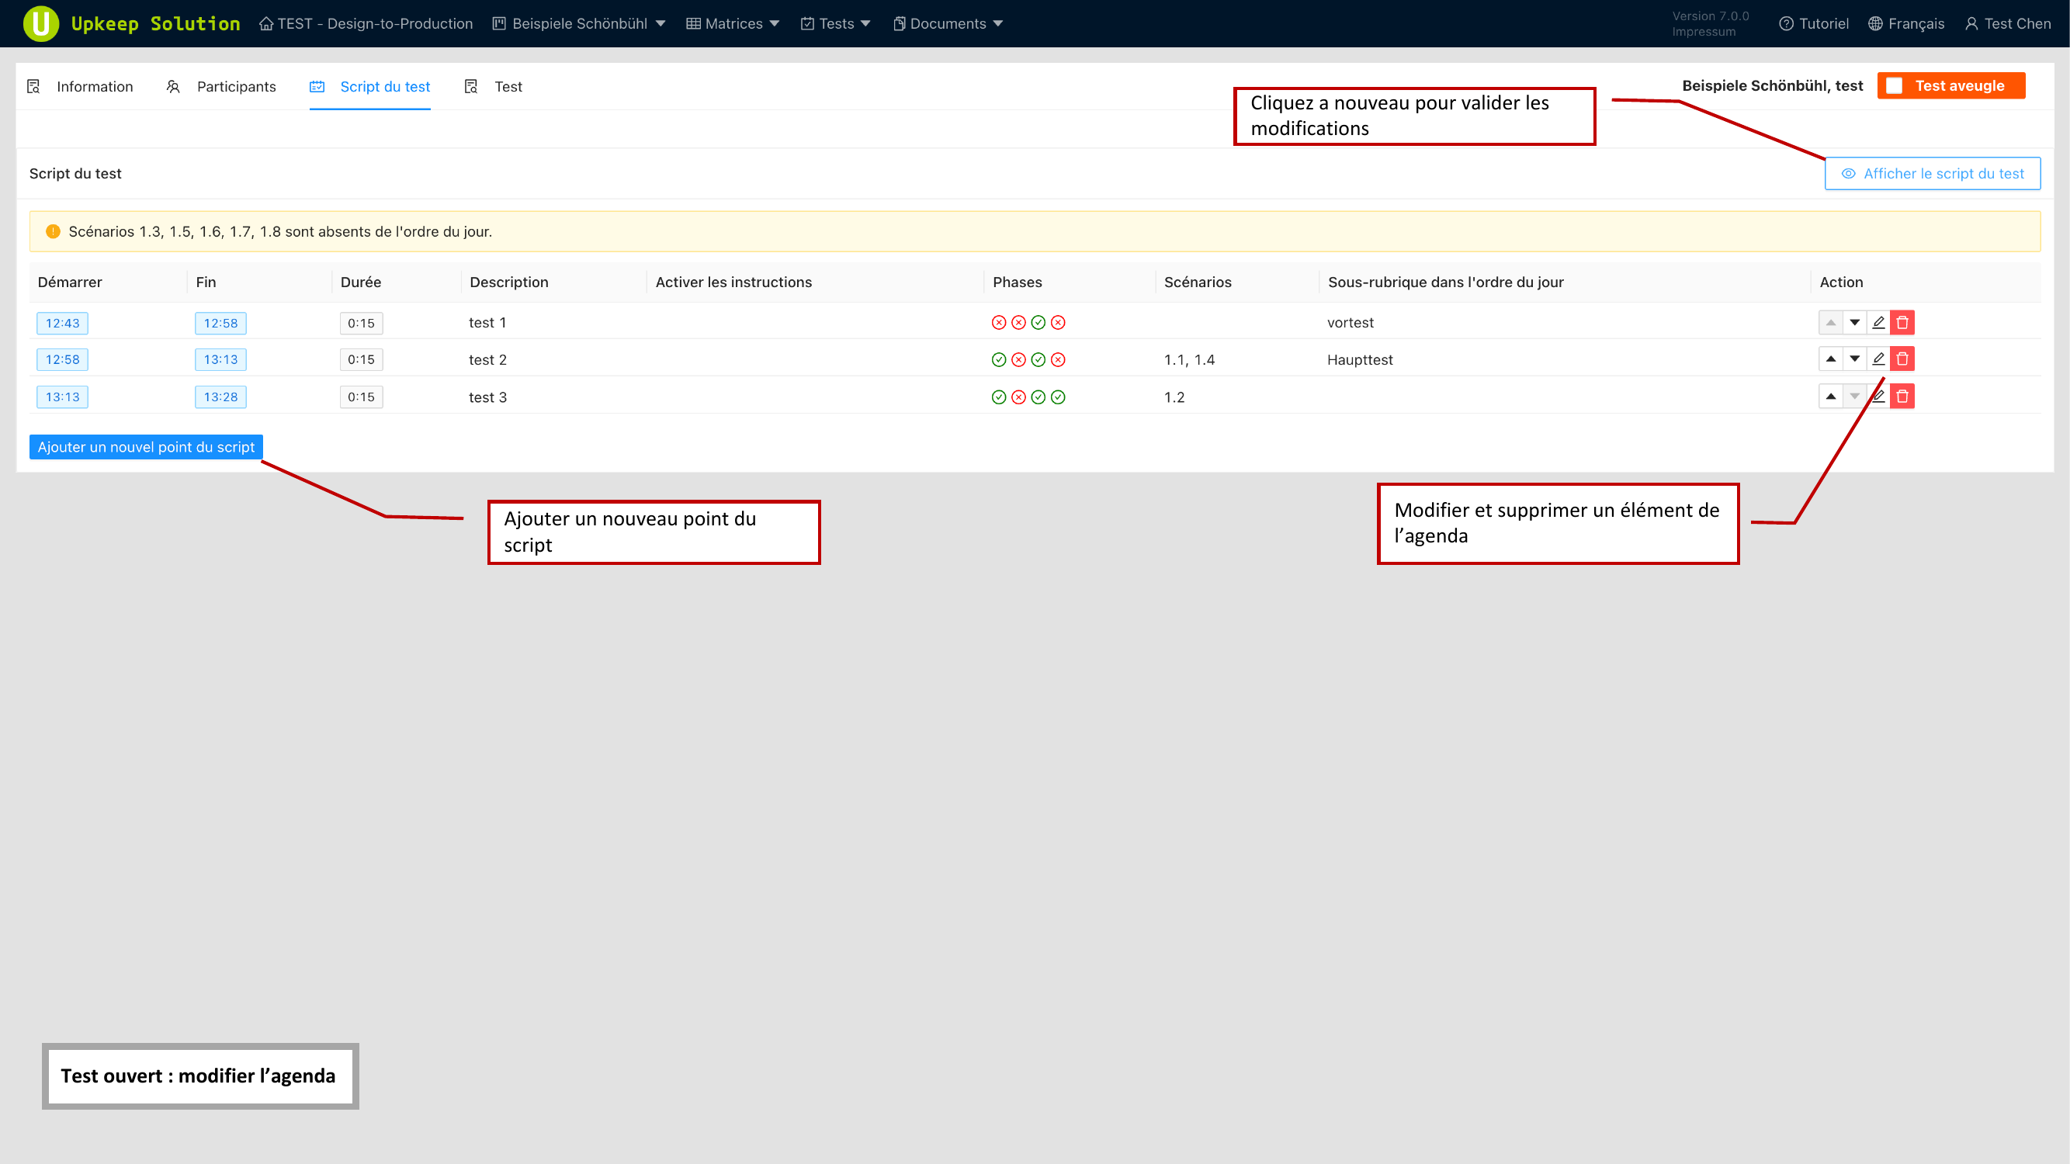Viewport: 2070px width, 1164px height.
Task: Click Ajouter un nouvel point du script
Action: pos(146,447)
